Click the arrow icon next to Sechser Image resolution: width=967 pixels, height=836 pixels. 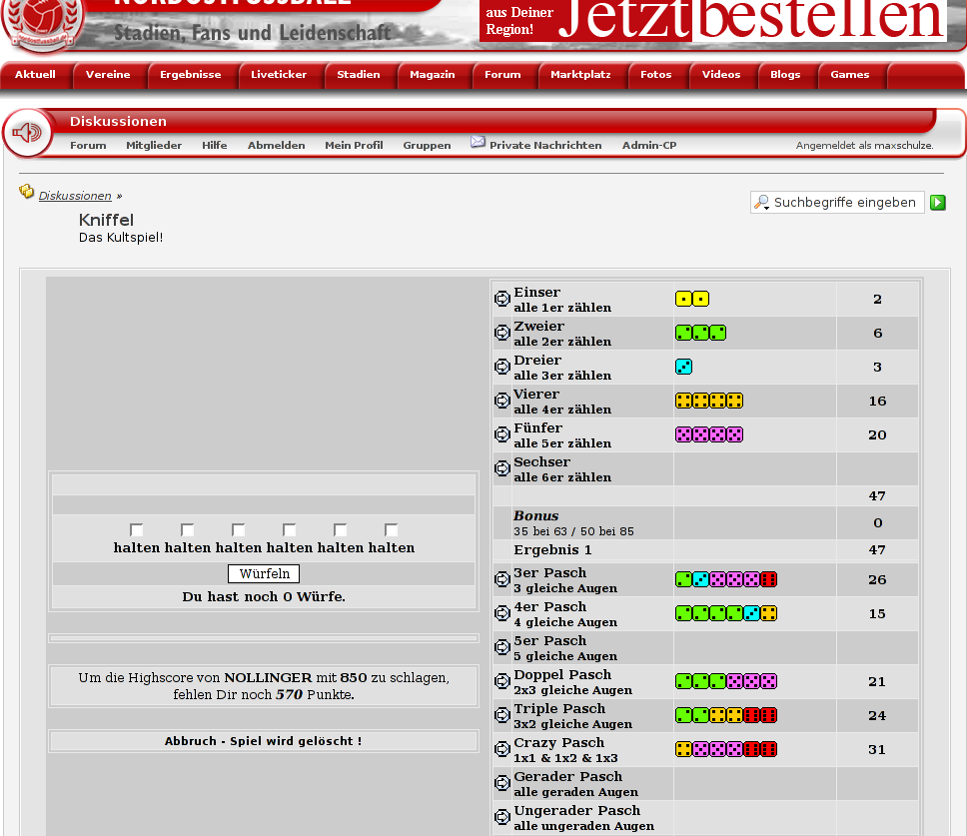tap(502, 468)
